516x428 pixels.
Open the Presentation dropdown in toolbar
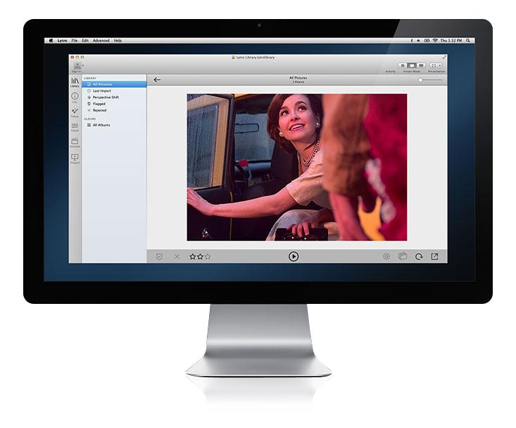pos(436,66)
